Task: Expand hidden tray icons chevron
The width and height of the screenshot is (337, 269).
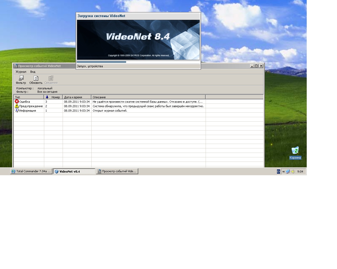Action: [x=284, y=172]
